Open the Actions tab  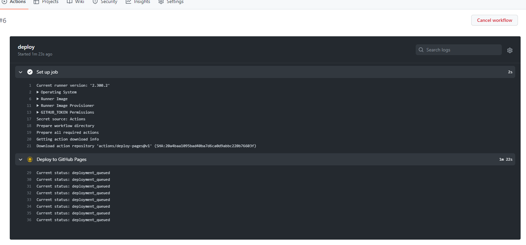click(14, 2)
